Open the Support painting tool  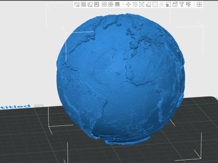[168, 5]
